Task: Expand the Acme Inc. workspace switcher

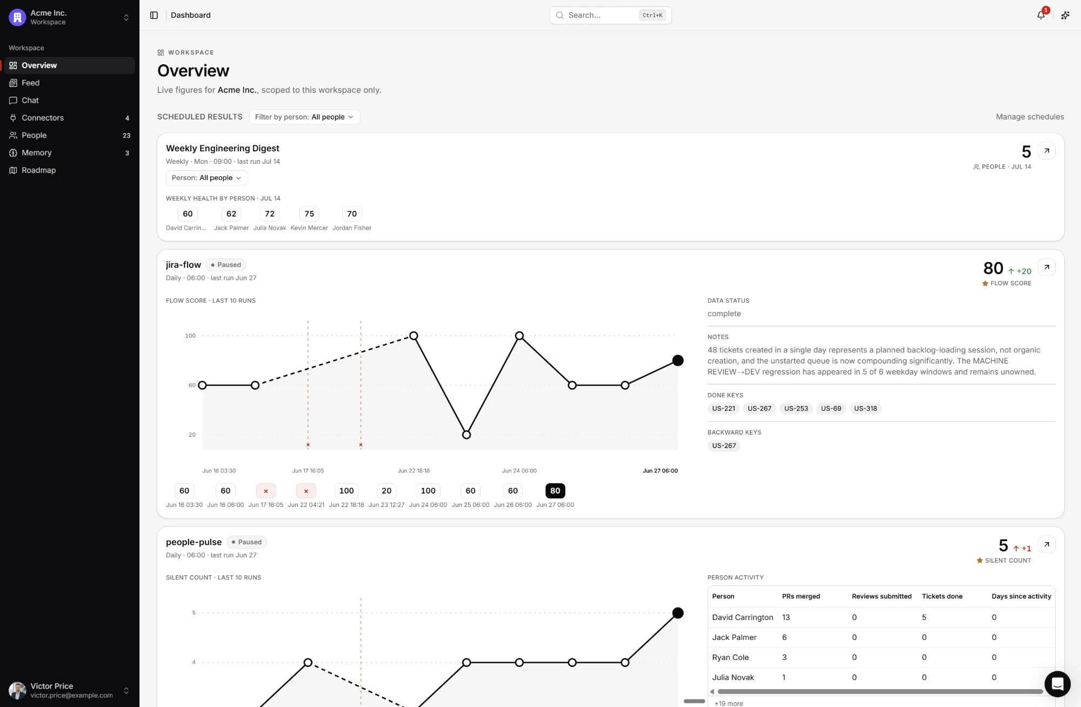Action: click(126, 17)
